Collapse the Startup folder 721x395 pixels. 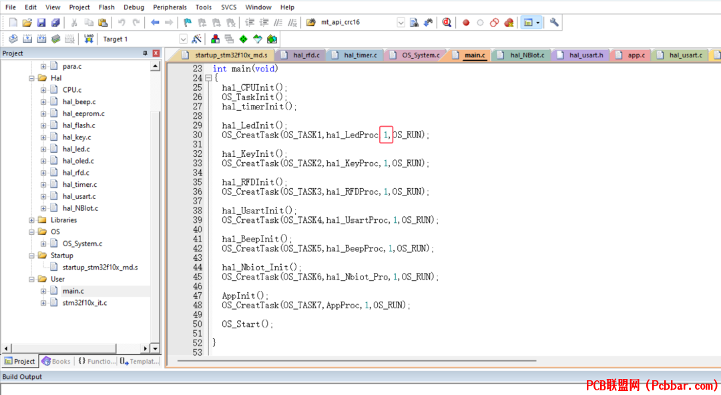tap(32, 256)
